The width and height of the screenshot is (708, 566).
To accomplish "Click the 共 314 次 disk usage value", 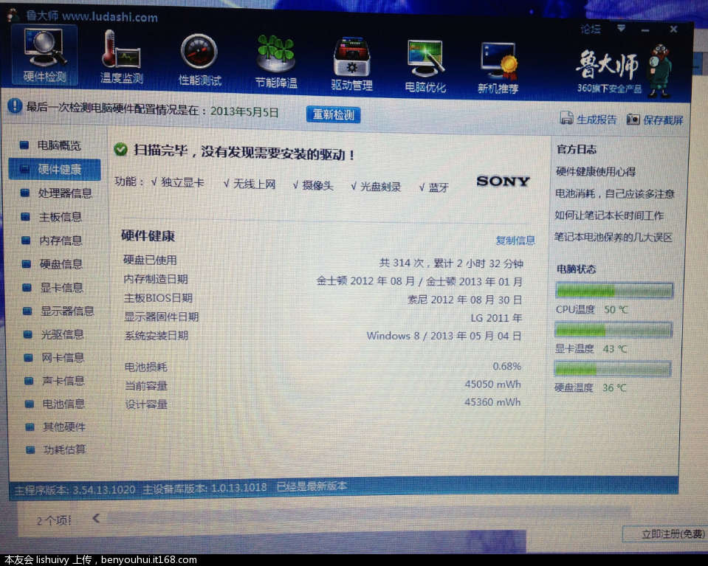I will (451, 263).
